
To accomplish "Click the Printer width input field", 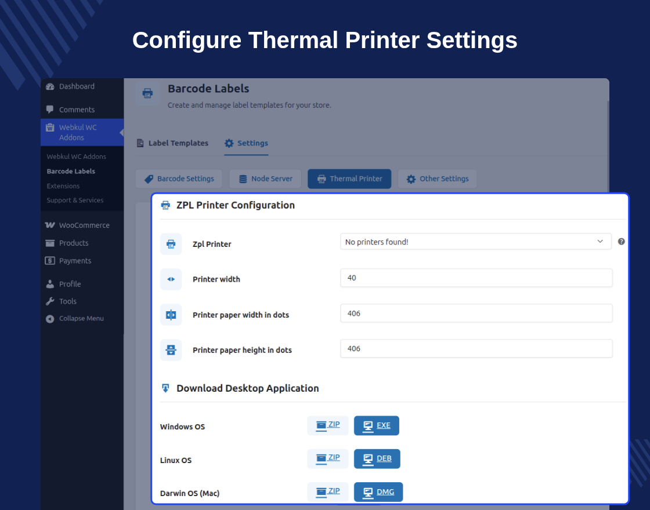I will [x=476, y=278].
